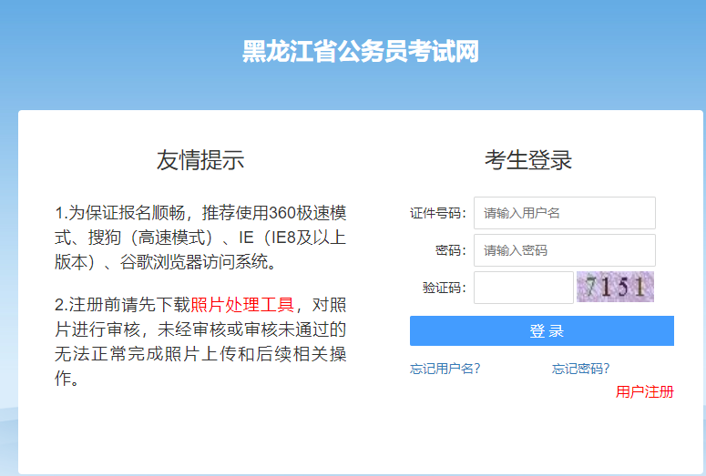The image size is (706, 476).
Task: Select the 友情提示 heading
Action: point(200,160)
